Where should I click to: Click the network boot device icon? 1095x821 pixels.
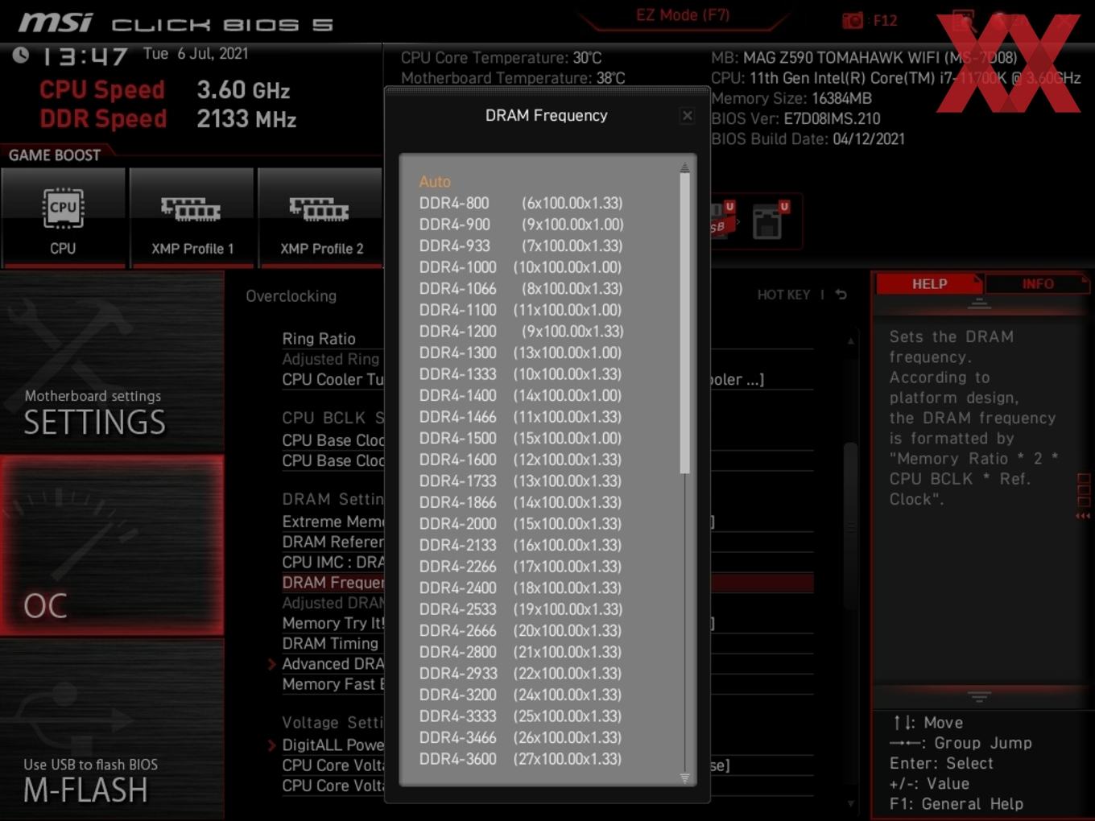(x=769, y=221)
